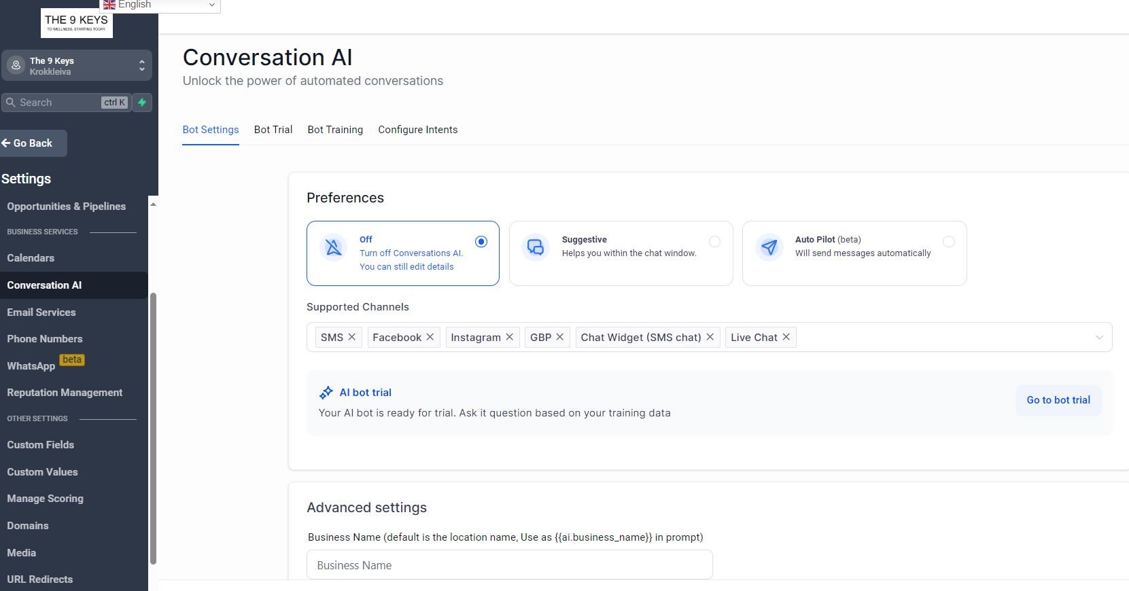Click the Go Back button
This screenshot has height=591, width=1129.
33,143
